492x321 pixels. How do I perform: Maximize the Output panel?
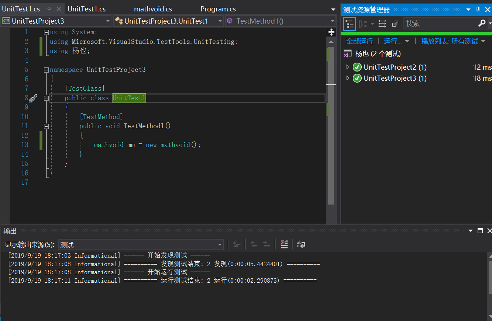pyautogui.click(x=480, y=231)
